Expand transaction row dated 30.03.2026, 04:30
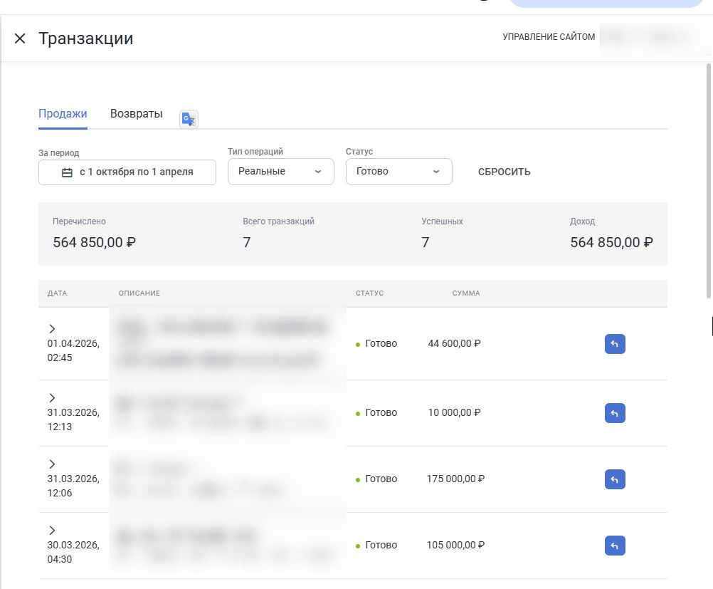This screenshot has height=589, width=713. point(52,530)
